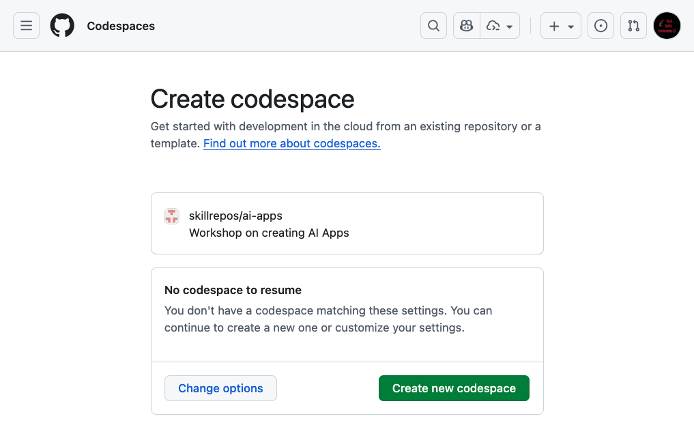Screen dimensions: 694x438
Task: Click the skillrepos repository avatar icon
Action: pos(171,216)
